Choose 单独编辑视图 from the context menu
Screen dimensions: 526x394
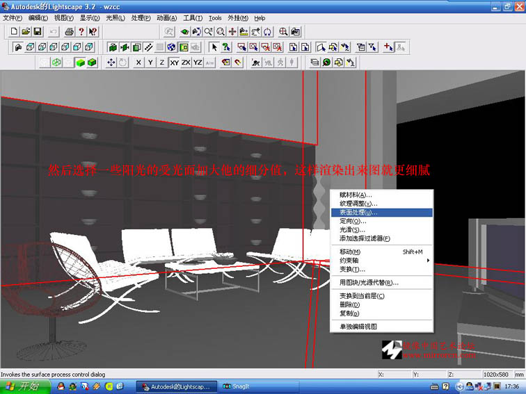point(382,327)
